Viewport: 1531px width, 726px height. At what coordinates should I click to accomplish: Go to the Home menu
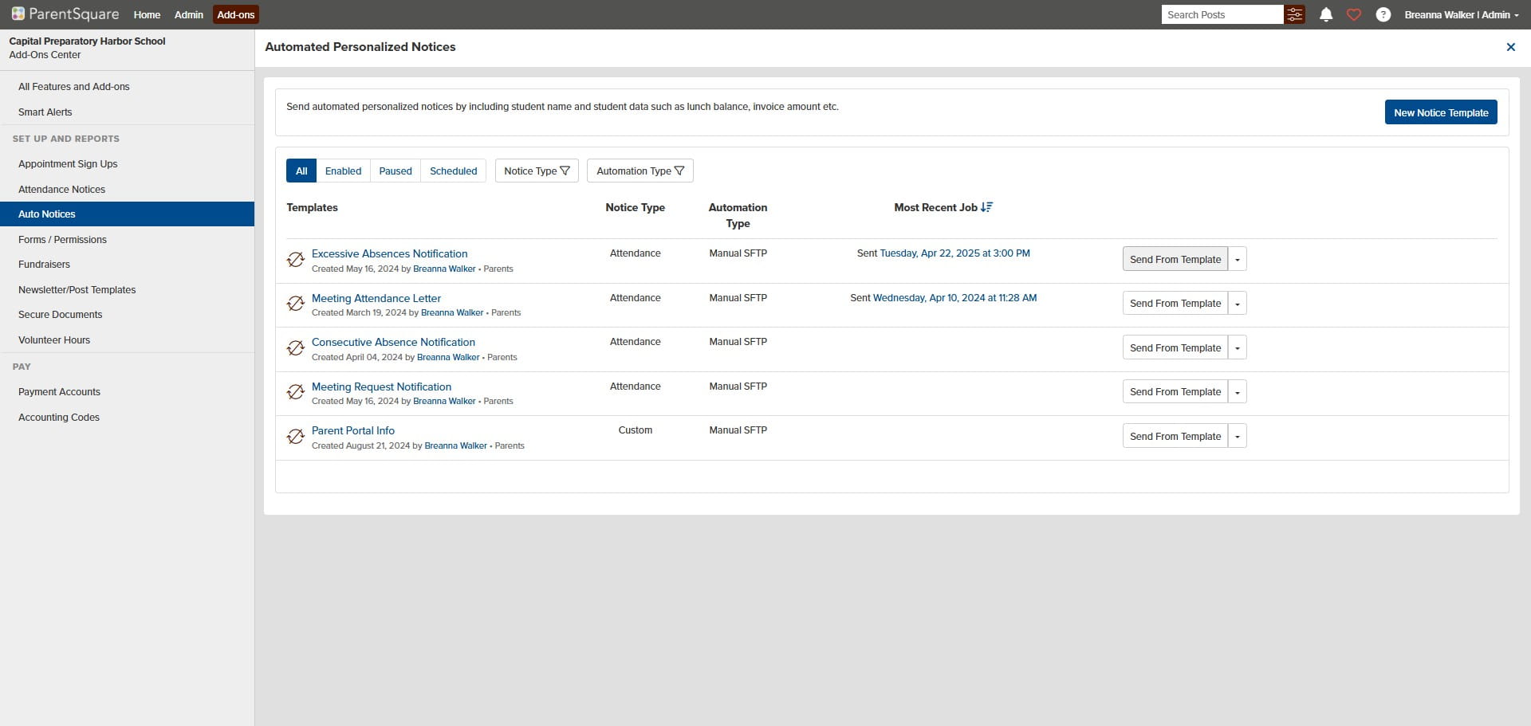click(147, 14)
